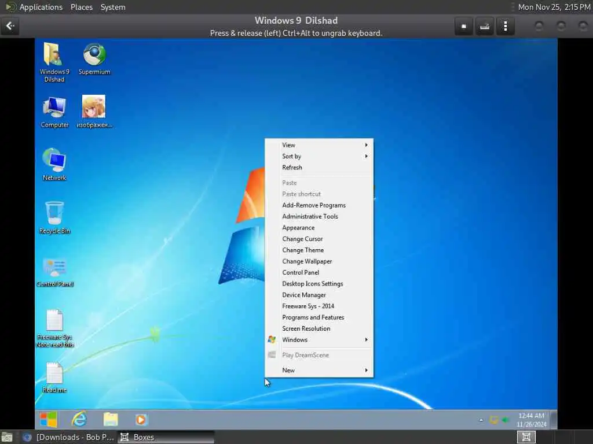Open the Network desktop icon
This screenshot has height=444, width=593.
coord(54,165)
